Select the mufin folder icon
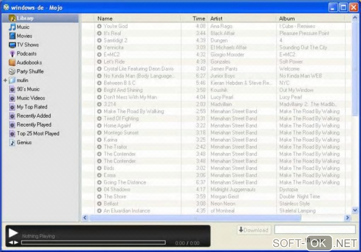The image size is (361, 252). click(x=12, y=80)
